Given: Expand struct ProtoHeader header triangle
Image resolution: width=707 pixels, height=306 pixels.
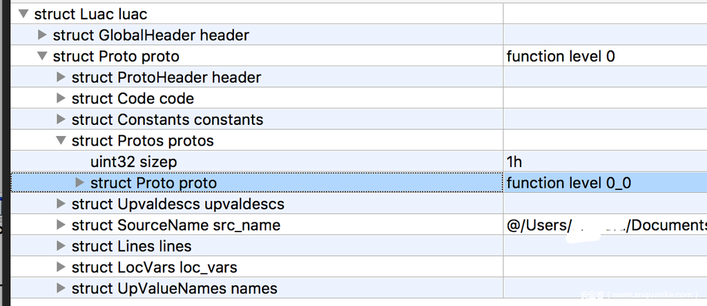Looking at the screenshot, I should click(x=61, y=77).
